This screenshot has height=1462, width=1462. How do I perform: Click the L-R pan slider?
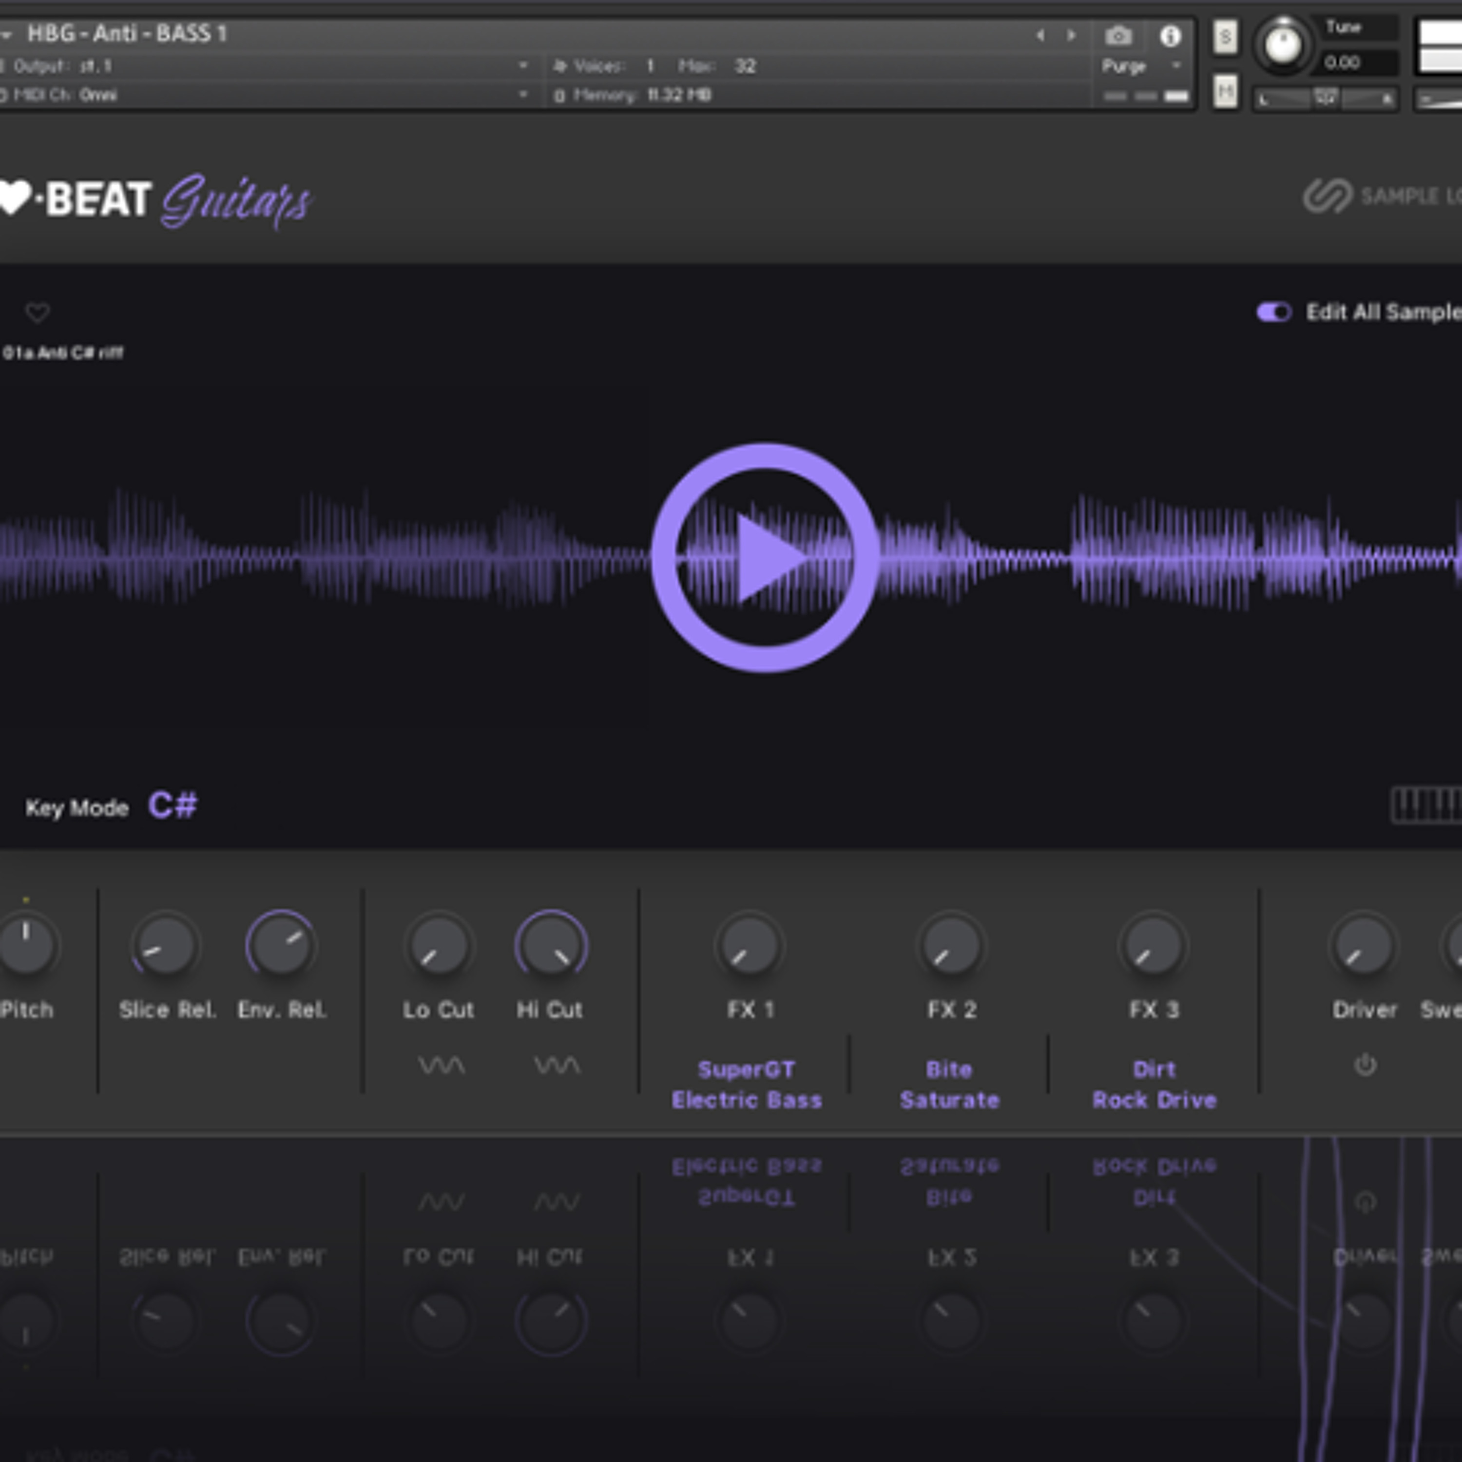click(x=1325, y=98)
